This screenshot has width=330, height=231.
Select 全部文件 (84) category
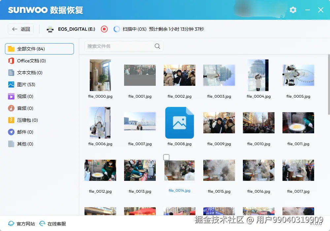39,49
